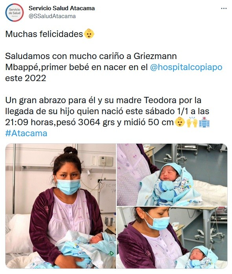The height and width of the screenshot is (274, 232).
Task: Click baby emoji after Muchas felicidades
Action: tap(89, 34)
